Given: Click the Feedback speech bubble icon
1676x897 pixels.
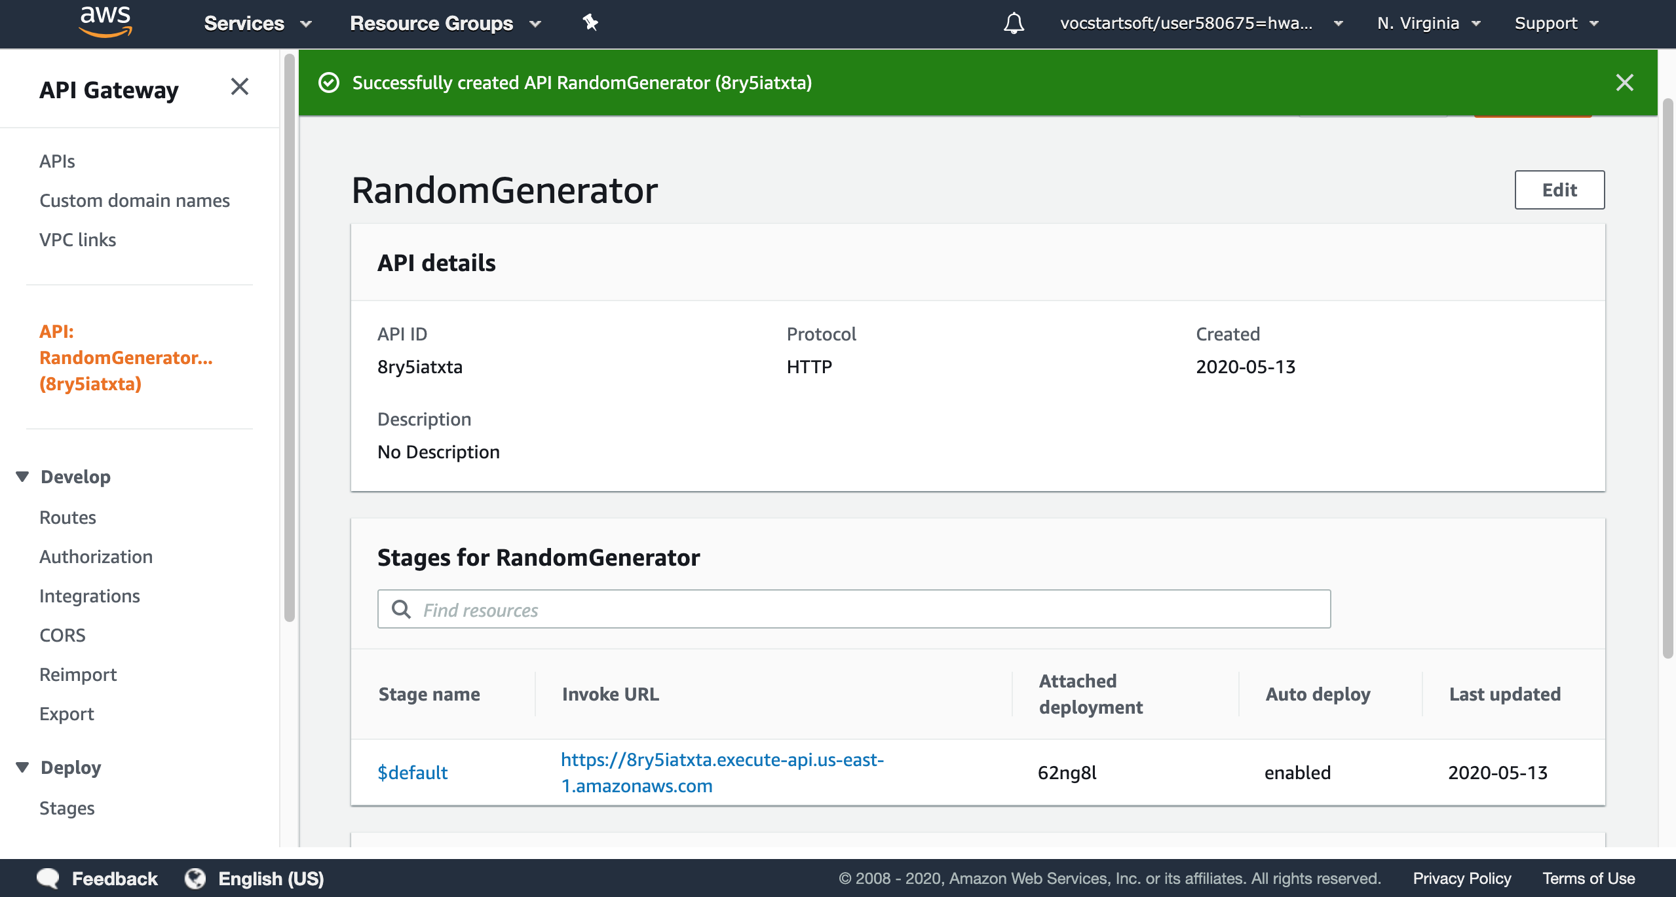Looking at the screenshot, I should (48, 878).
